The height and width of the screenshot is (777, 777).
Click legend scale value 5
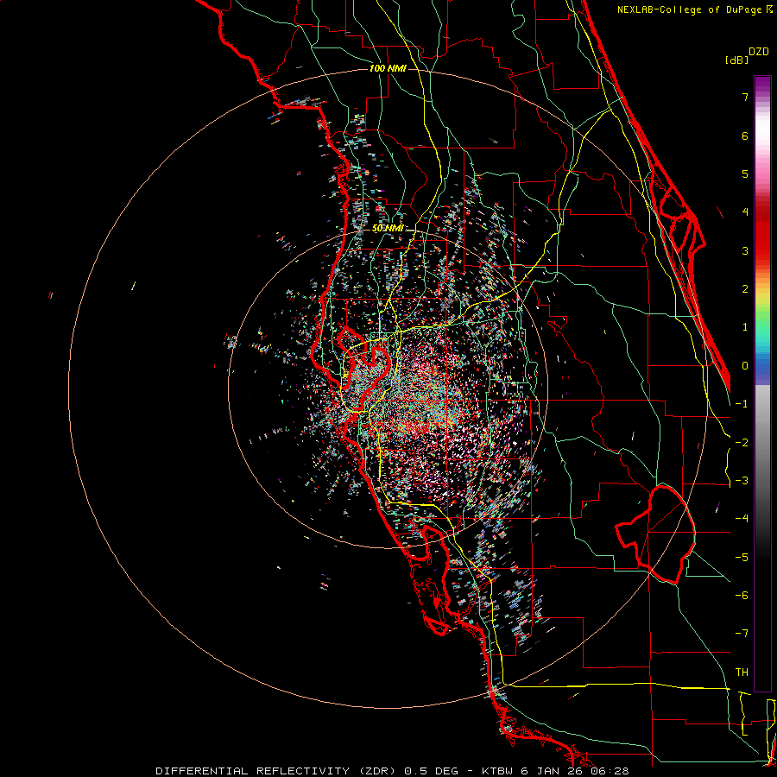pos(745,174)
